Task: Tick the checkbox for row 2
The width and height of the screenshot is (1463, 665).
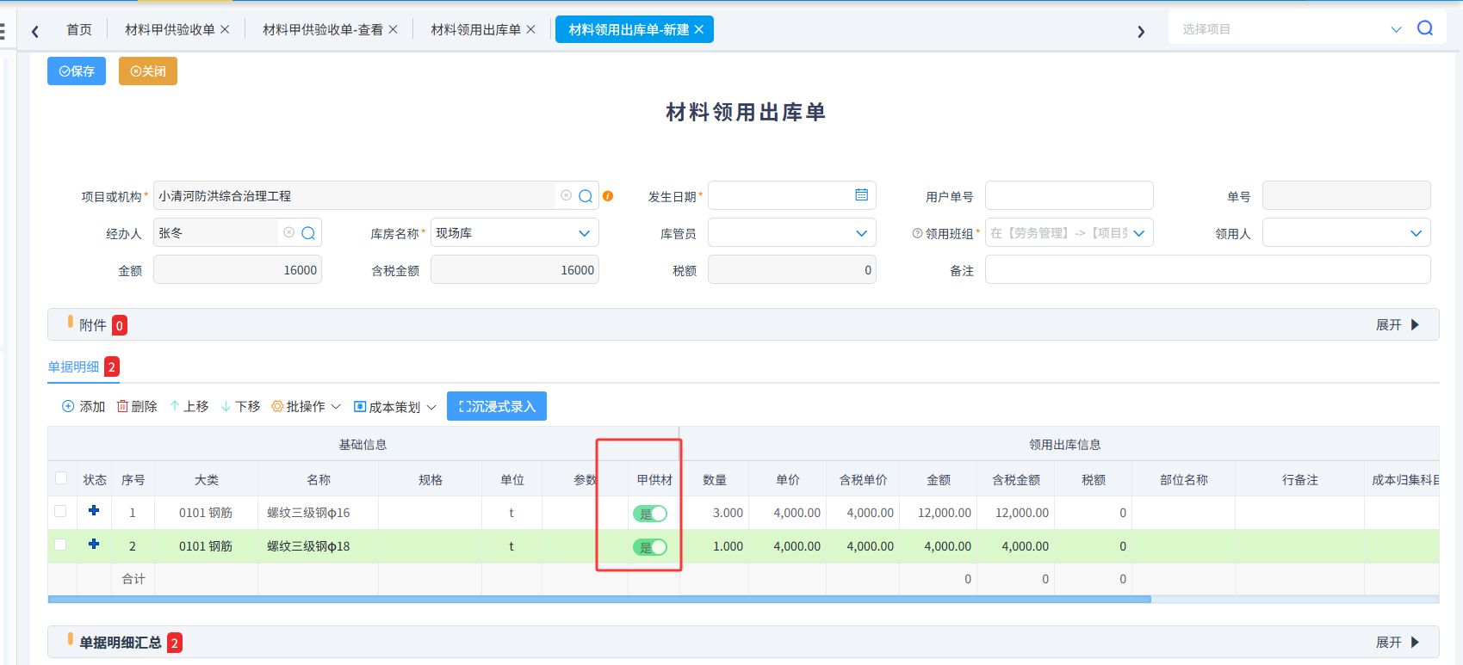Action: point(60,545)
